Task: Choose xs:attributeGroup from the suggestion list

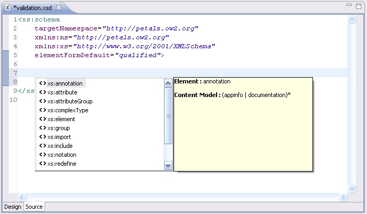Action: pyautogui.click(x=70, y=101)
